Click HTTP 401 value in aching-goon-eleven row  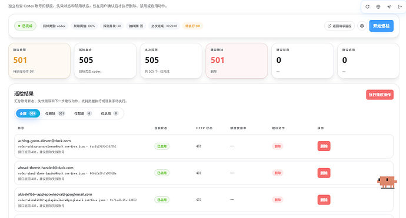tap(199, 146)
